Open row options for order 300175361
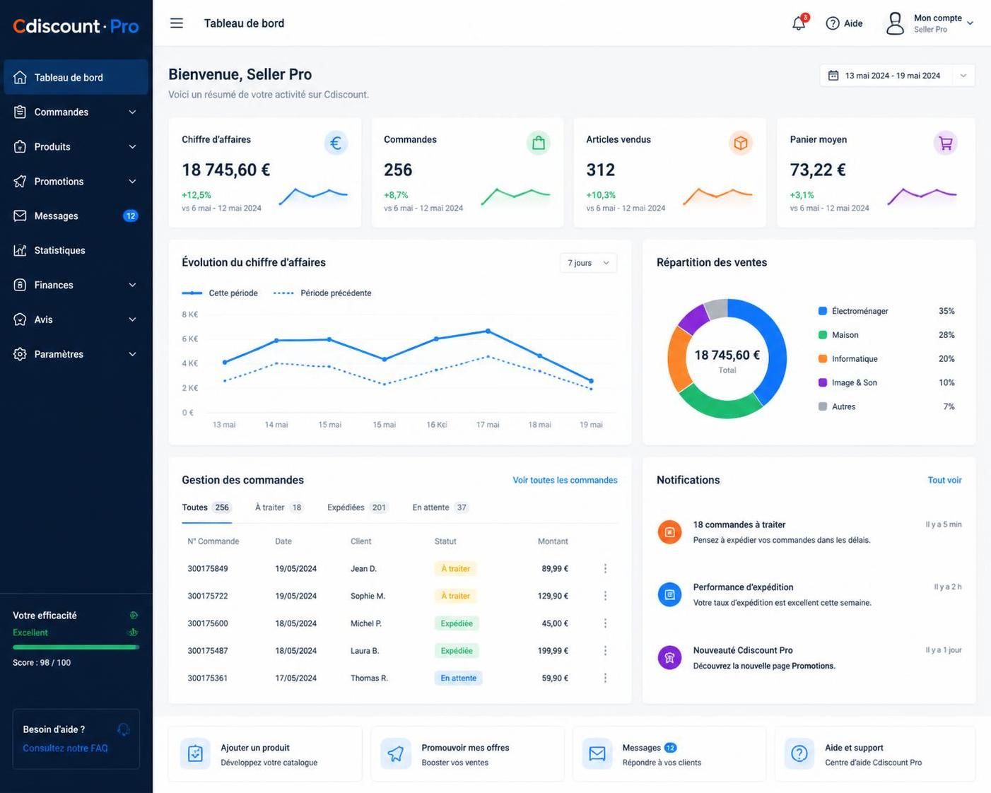The image size is (991, 793). (x=605, y=678)
